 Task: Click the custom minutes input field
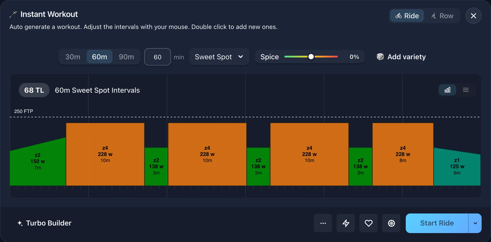pos(157,57)
